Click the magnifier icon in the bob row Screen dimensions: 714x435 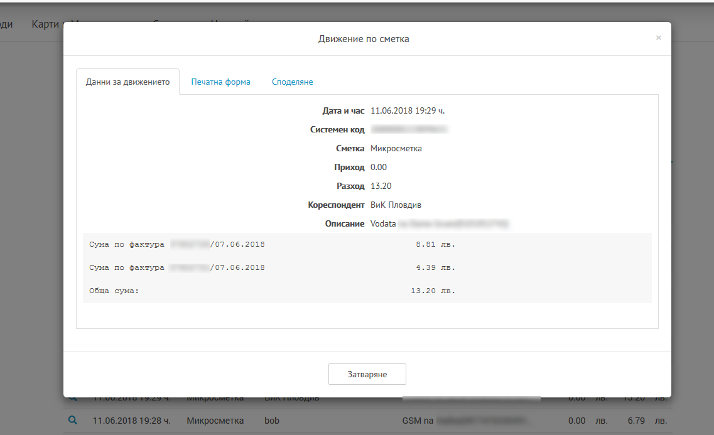[73, 420]
